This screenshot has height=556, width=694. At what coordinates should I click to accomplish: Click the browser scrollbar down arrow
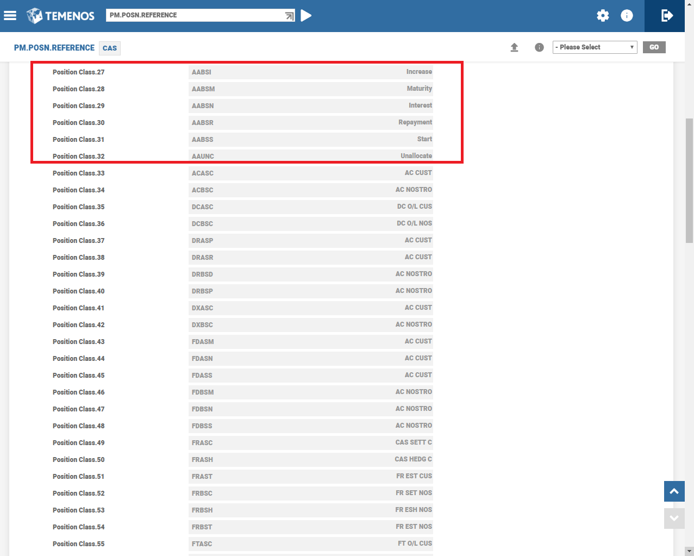(689, 551)
